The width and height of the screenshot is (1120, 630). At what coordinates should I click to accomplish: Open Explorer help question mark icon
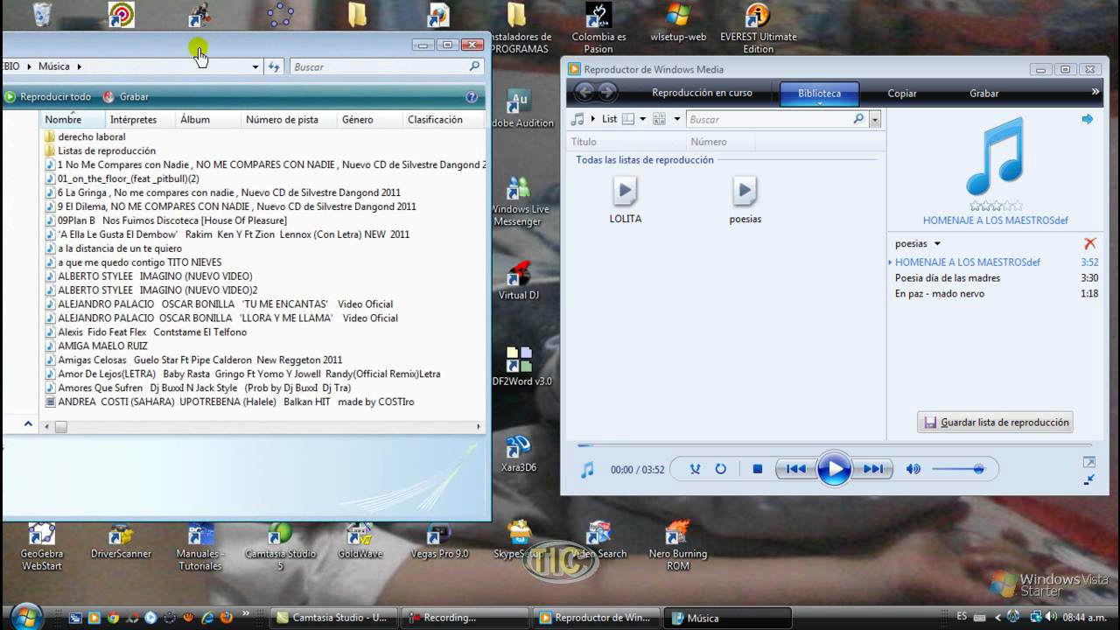point(472,97)
